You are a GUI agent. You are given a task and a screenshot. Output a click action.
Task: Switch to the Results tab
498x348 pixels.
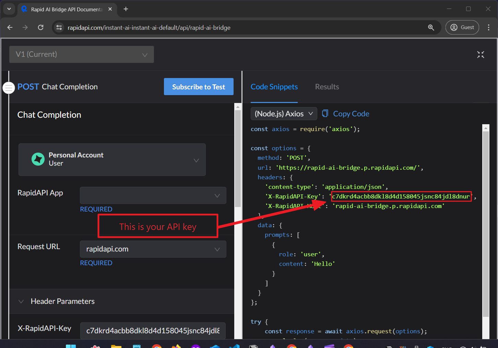pyautogui.click(x=327, y=87)
